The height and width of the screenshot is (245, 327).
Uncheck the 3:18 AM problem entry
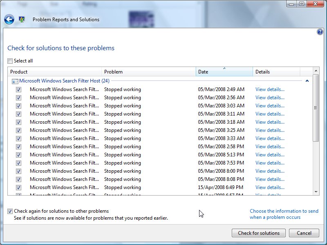click(18, 122)
